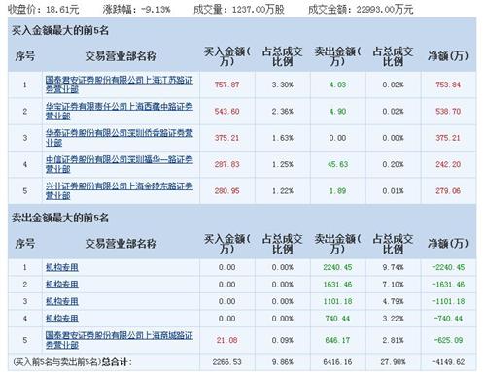The width and height of the screenshot is (486, 372).
Task: Select total buy amount 2266.53
Action: coord(226,362)
